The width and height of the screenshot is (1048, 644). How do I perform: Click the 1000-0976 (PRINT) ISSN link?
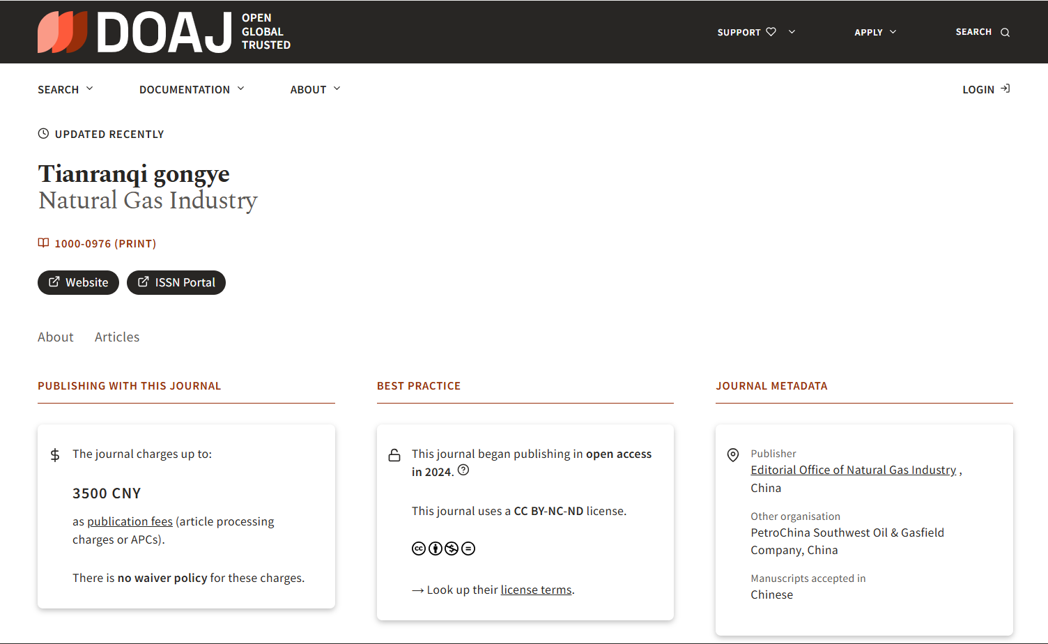(105, 244)
